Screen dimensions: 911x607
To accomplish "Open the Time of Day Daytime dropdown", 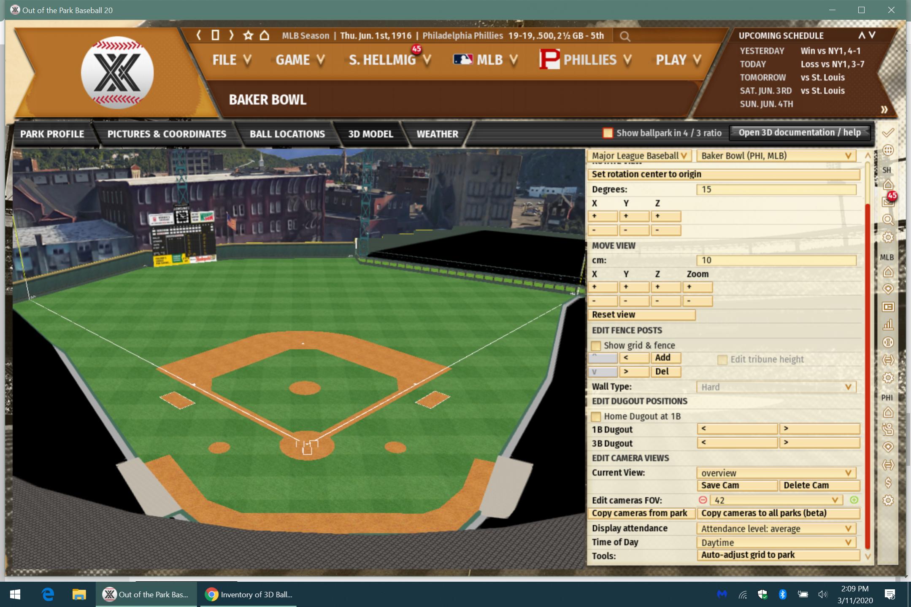I will coord(776,543).
